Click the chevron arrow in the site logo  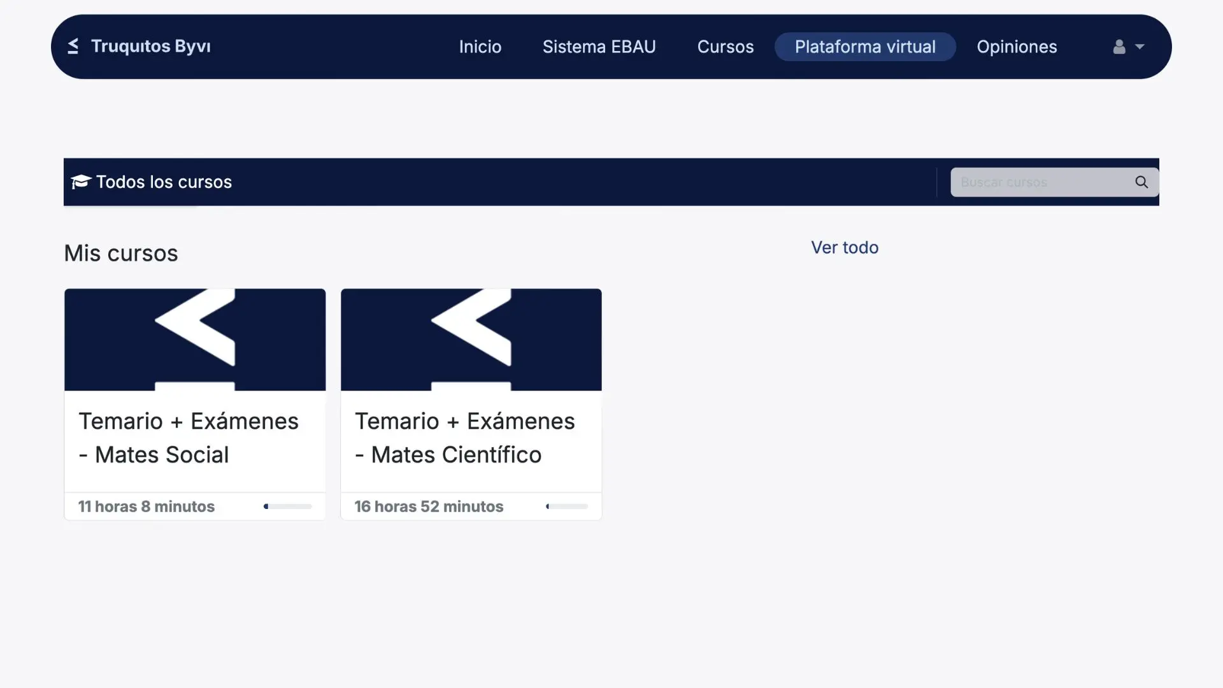click(73, 46)
